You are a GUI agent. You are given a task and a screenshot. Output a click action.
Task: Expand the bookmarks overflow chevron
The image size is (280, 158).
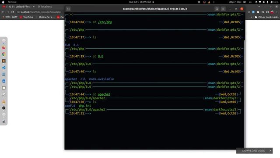coord(251,17)
